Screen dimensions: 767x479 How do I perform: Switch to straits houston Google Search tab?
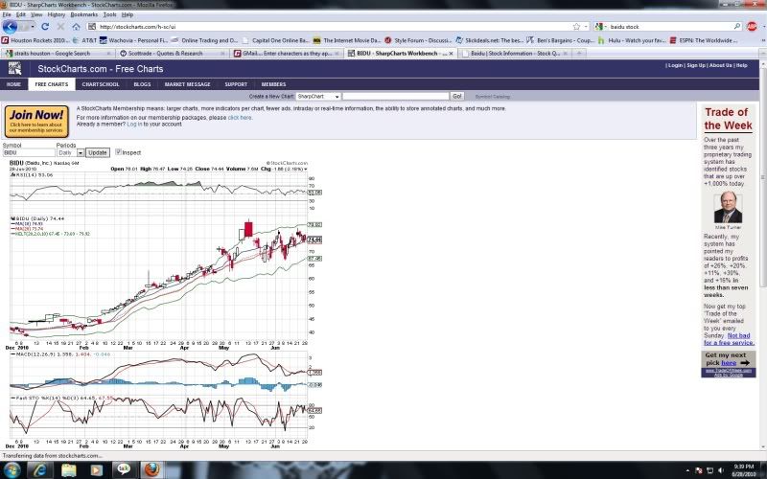[58, 53]
